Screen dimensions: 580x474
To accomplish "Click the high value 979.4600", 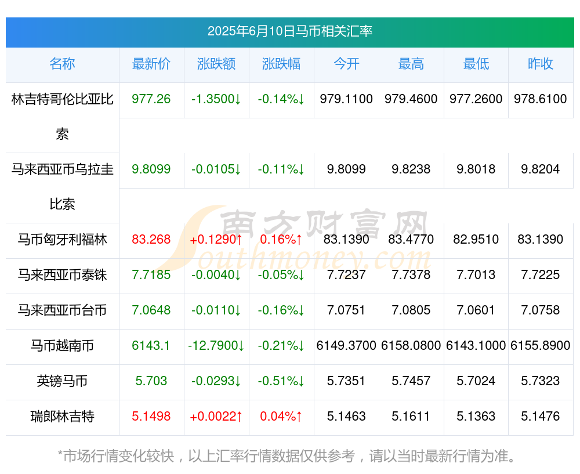I will tap(411, 99).
